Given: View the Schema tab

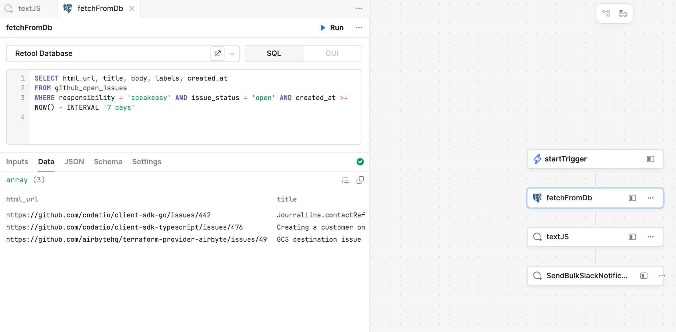Looking at the screenshot, I should coord(108,162).
